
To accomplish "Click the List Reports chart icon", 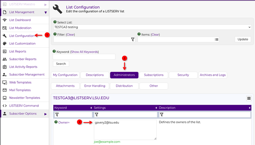I will point(5,51).
